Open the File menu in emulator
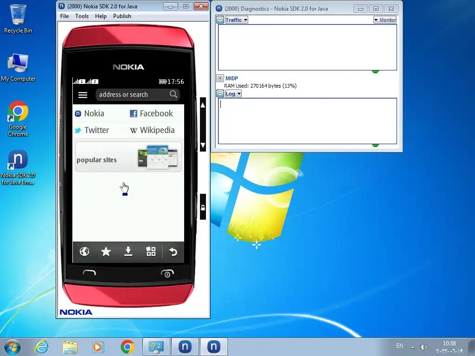The width and height of the screenshot is (475, 356). pyautogui.click(x=64, y=16)
